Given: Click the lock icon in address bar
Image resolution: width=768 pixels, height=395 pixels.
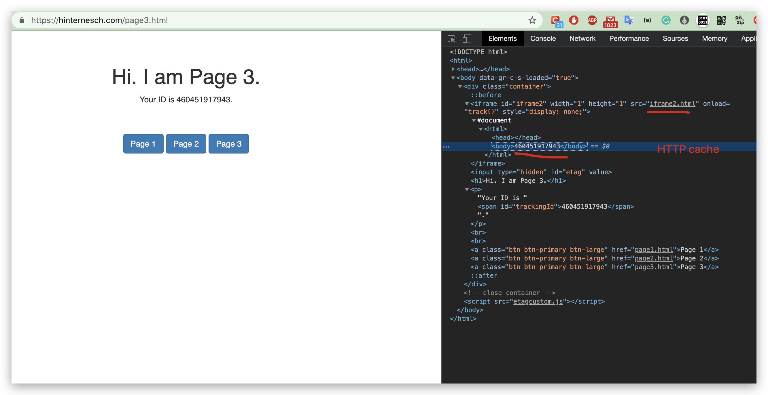Looking at the screenshot, I should (x=22, y=20).
